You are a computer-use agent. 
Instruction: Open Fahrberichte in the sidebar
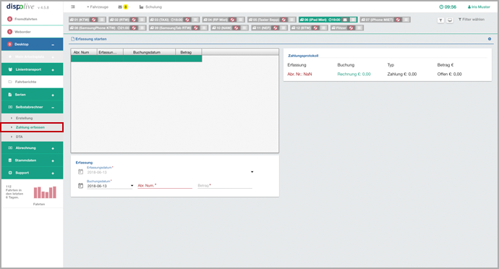click(x=32, y=82)
